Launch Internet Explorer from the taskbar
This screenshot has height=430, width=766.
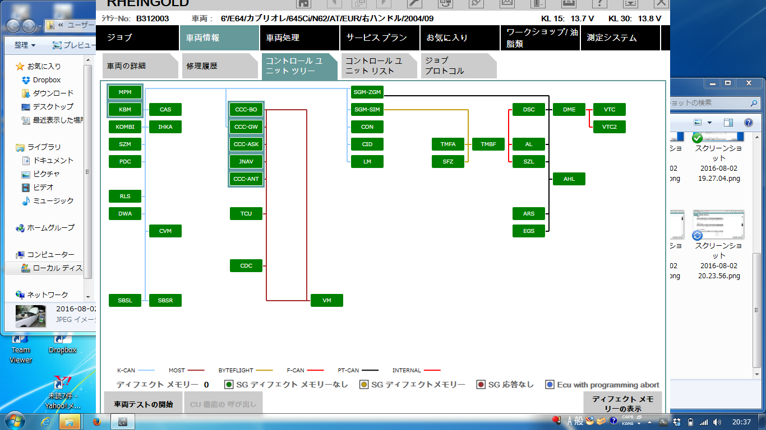(x=46, y=421)
